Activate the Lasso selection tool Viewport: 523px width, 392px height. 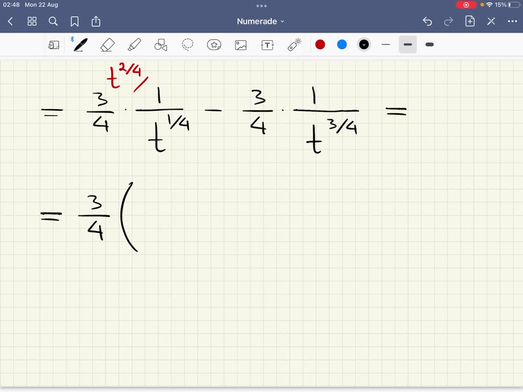(187, 44)
